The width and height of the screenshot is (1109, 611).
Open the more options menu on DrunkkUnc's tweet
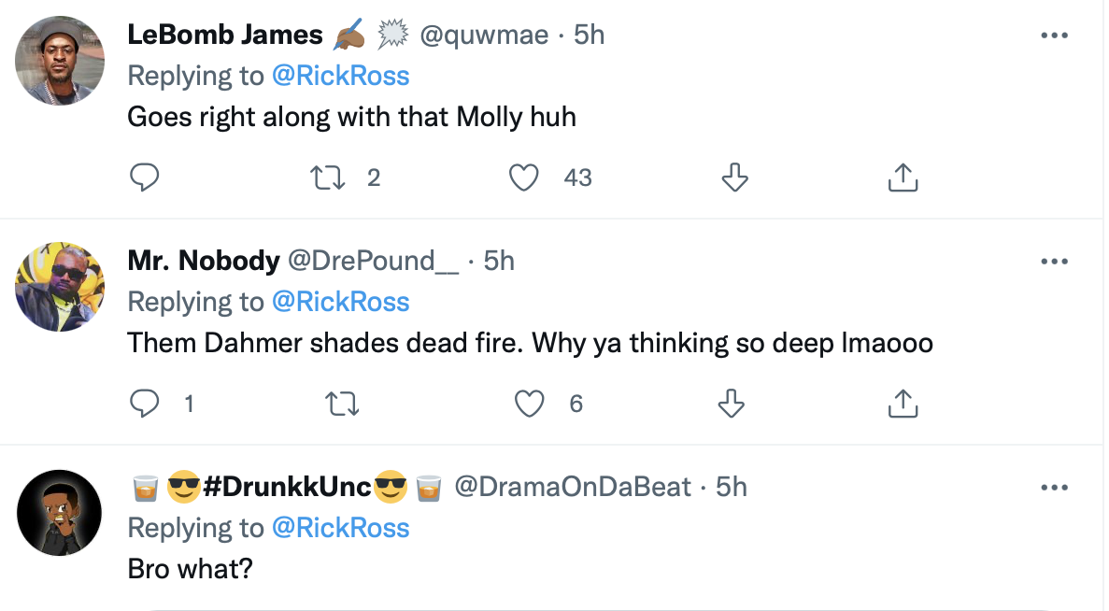(x=1055, y=487)
